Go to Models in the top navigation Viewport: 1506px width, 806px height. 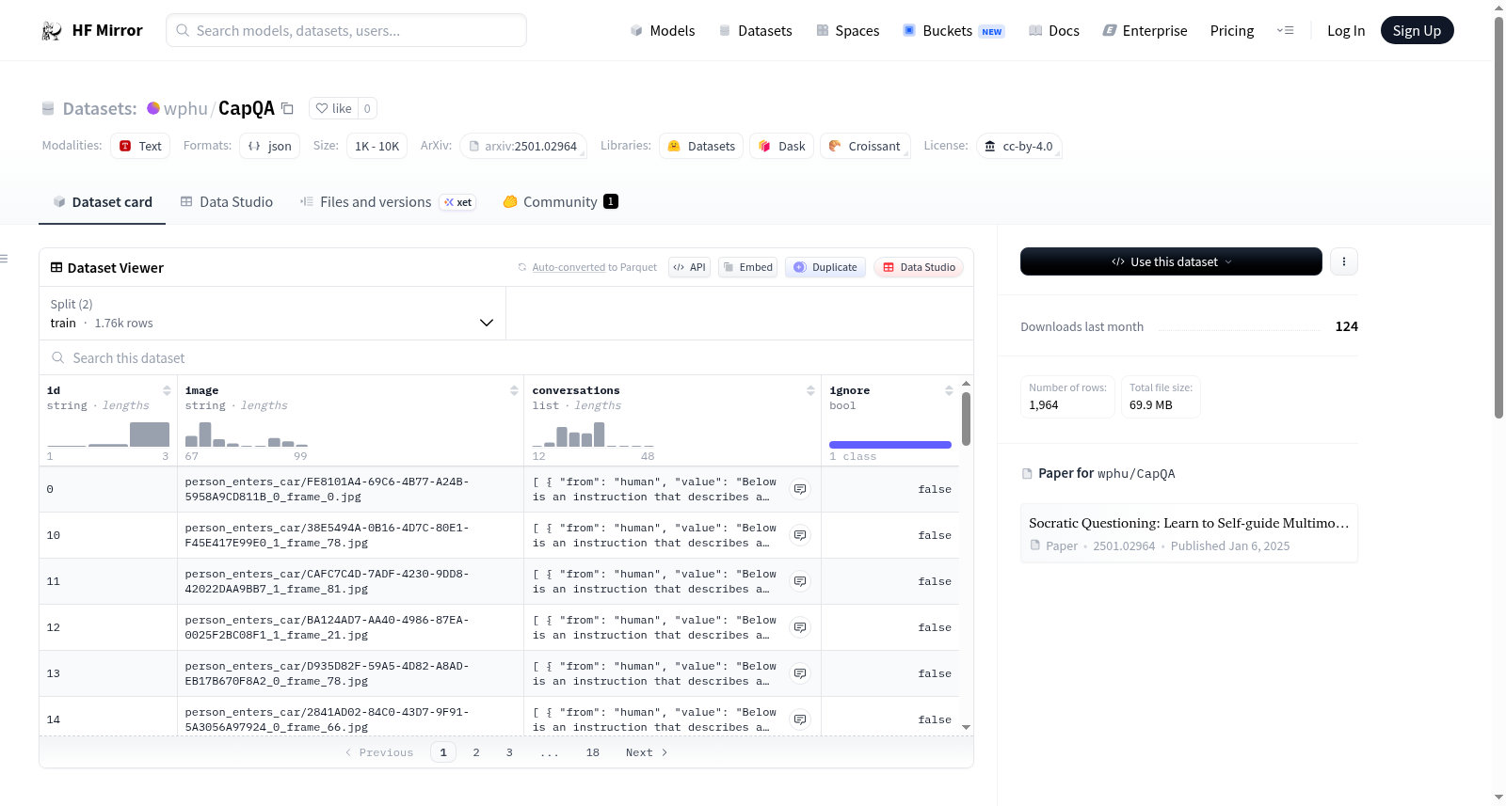tap(663, 31)
